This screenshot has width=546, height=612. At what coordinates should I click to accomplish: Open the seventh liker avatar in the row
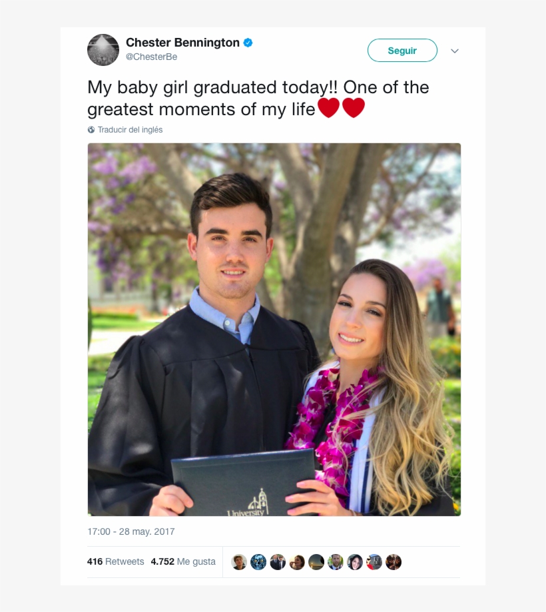point(355,562)
